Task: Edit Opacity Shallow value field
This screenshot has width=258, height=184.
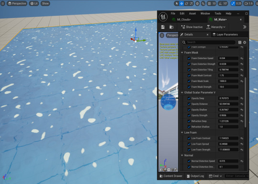Action: tap(228, 110)
